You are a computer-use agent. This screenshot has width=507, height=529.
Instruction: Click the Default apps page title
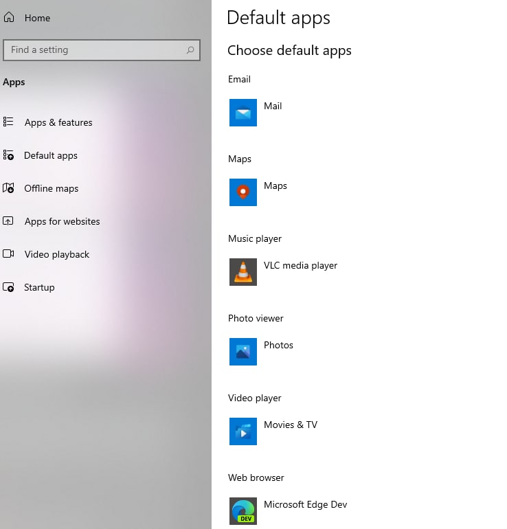pyautogui.click(x=278, y=18)
